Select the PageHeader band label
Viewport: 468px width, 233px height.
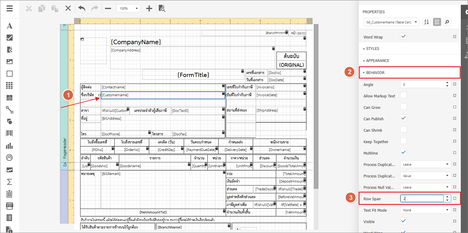[x=64, y=148]
